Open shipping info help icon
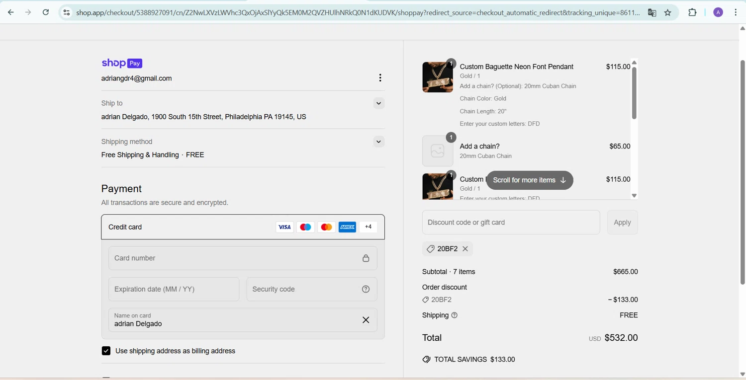Screen dimensions: 746x380 [x=455, y=315]
